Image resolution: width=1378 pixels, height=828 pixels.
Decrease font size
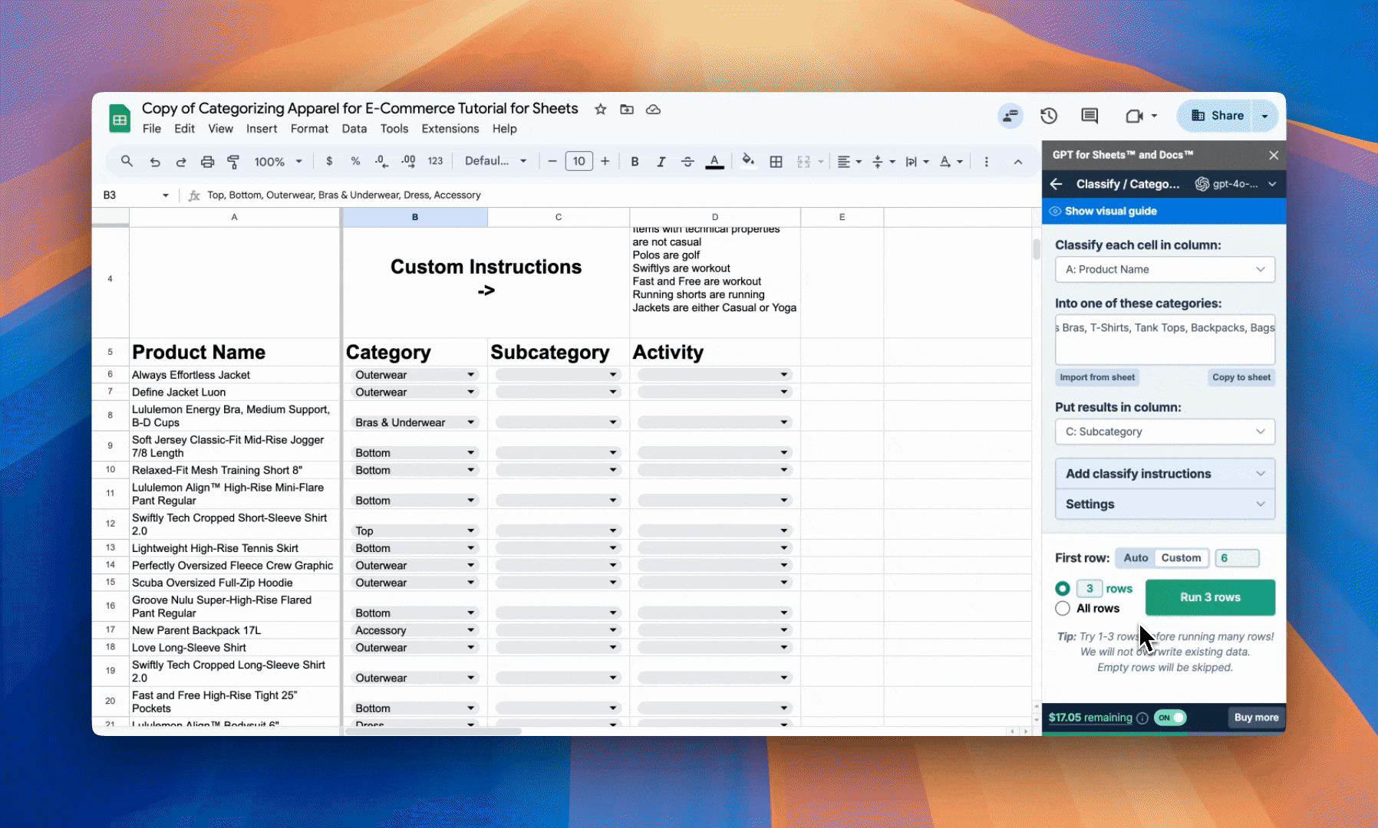(552, 161)
